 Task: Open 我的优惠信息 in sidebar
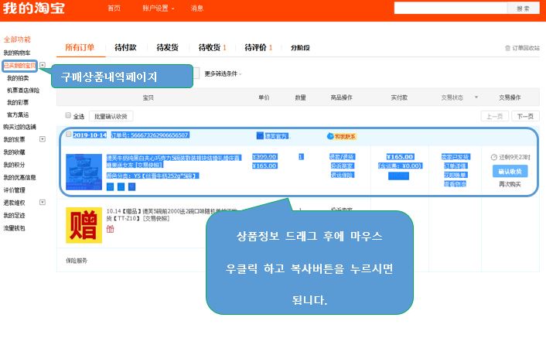tap(19, 177)
